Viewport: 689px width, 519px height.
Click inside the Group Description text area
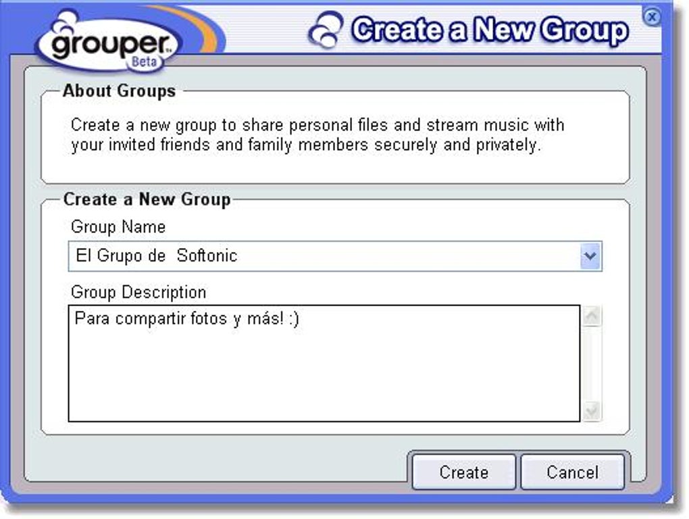tap(324, 363)
